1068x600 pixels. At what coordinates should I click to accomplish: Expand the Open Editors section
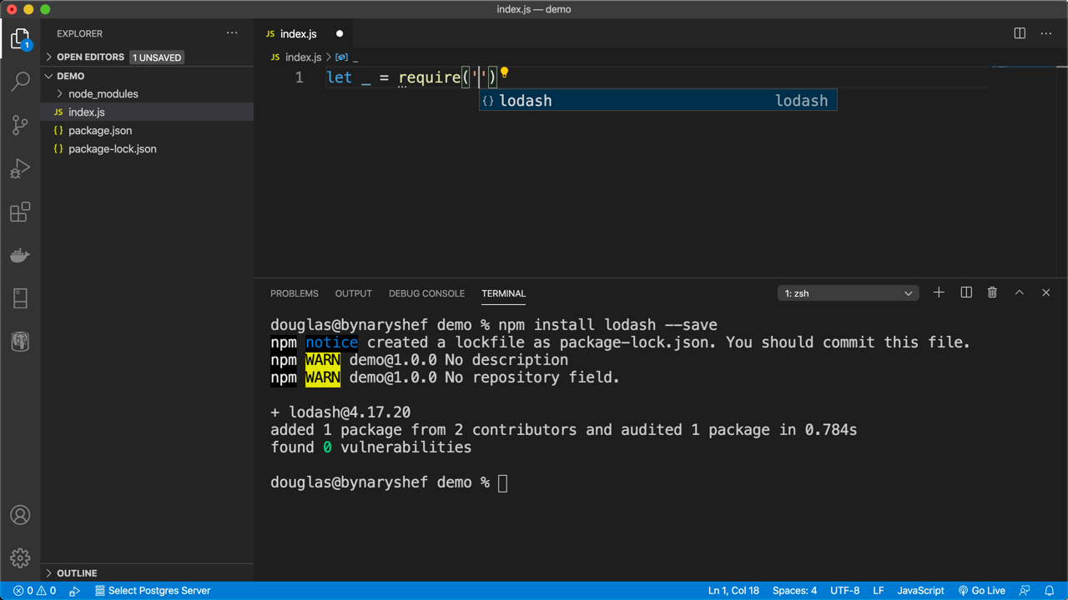[90, 57]
